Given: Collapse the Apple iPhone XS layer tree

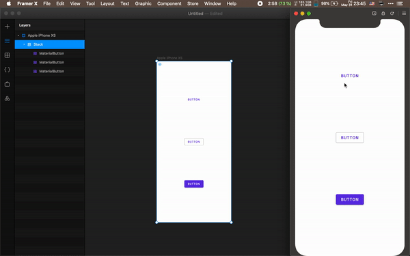Looking at the screenshot, I should [18, 35].
